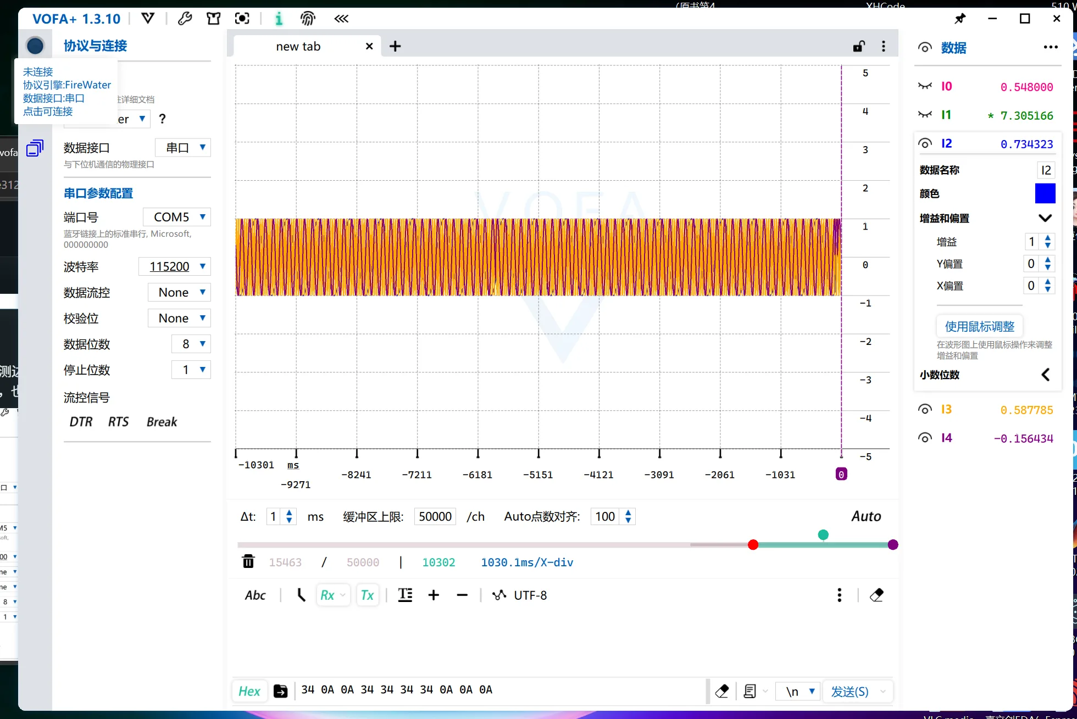Collapse the sidebar with double-chevron icon
1077x719 pixels.
(x=341, y=19)
